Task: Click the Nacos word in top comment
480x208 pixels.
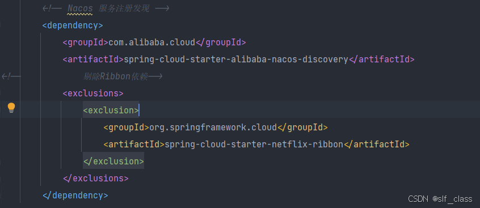Action: click(80, 9)
